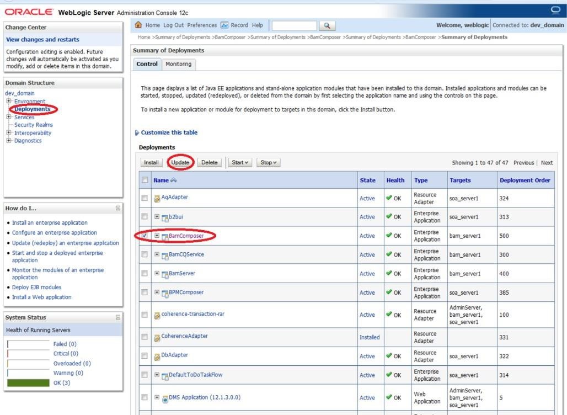Click the Home house icon
Viewport: 567px width, 415px height.
click(x=138, y=25)
